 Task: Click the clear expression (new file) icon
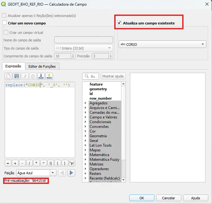9,76
